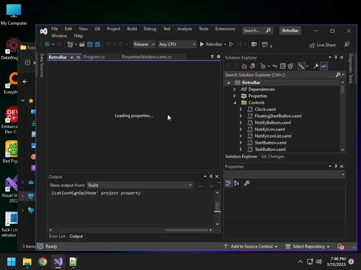The image size is (361, 270).
Task: Click the Navigate Backward toolbar icon
Action: pyautogui.click(x=47, y=44)
